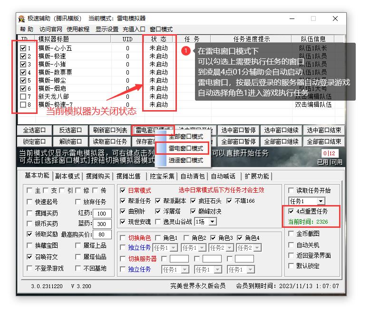Uncheck row 1 横版-心小五 checkbox
Screen dimensions: 370x309
click(x=23, y=48)
